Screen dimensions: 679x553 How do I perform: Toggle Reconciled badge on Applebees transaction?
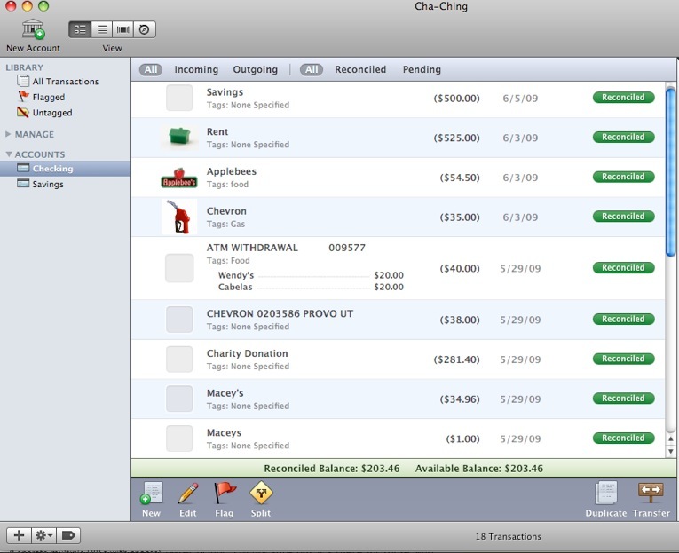623,177
